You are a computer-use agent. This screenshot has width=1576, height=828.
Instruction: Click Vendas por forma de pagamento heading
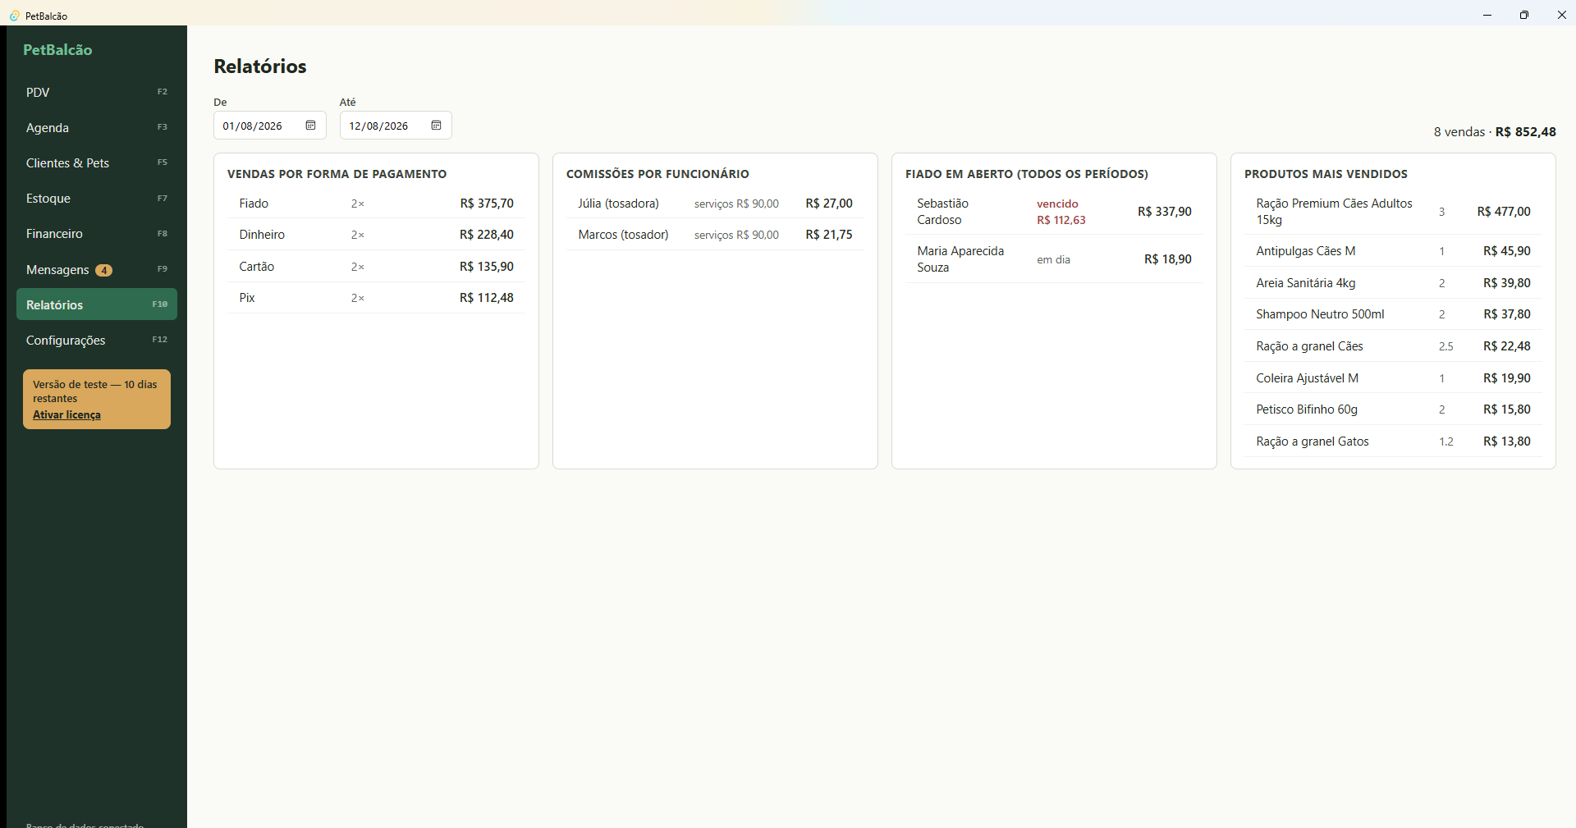[x=337, y=174]
